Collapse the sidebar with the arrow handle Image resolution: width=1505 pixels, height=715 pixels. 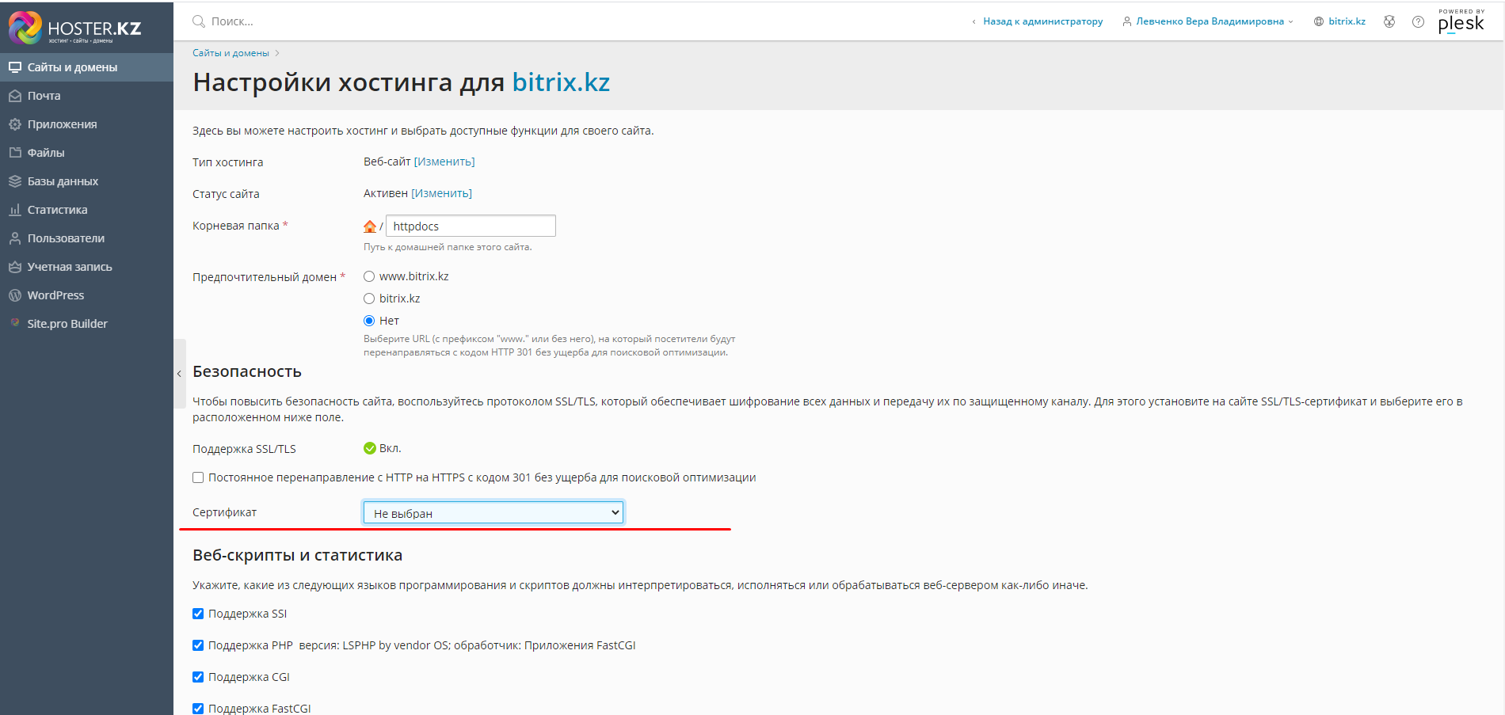click(180, 374)
